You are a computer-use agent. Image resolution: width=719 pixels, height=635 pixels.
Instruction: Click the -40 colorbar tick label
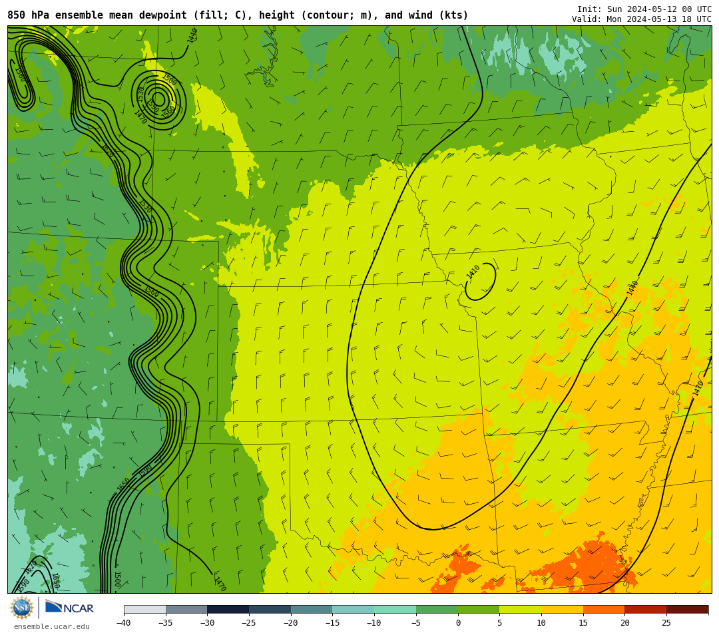pos(123,622)
